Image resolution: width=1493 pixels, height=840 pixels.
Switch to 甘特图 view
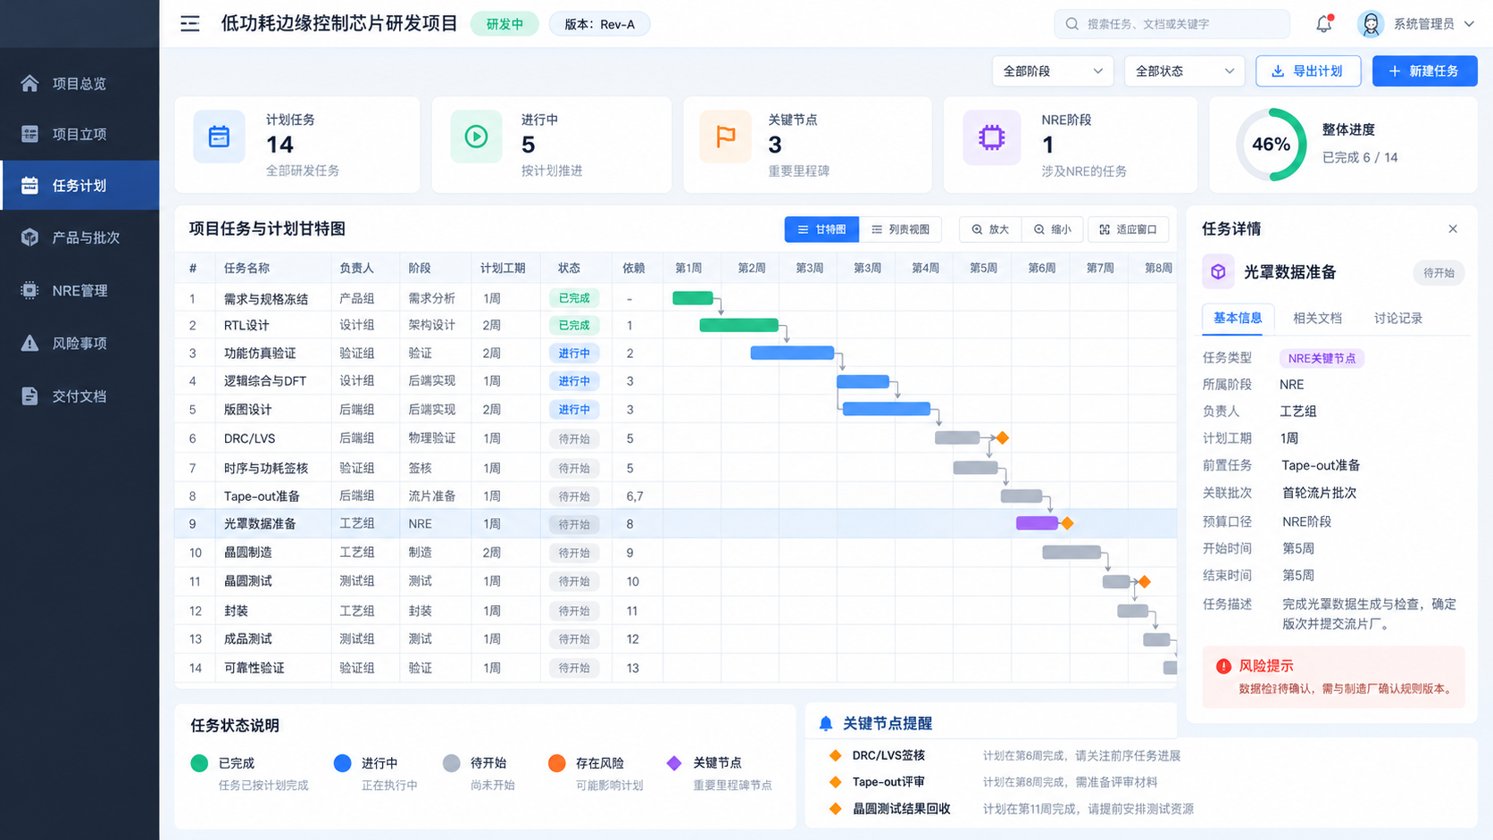pos(822,229)
